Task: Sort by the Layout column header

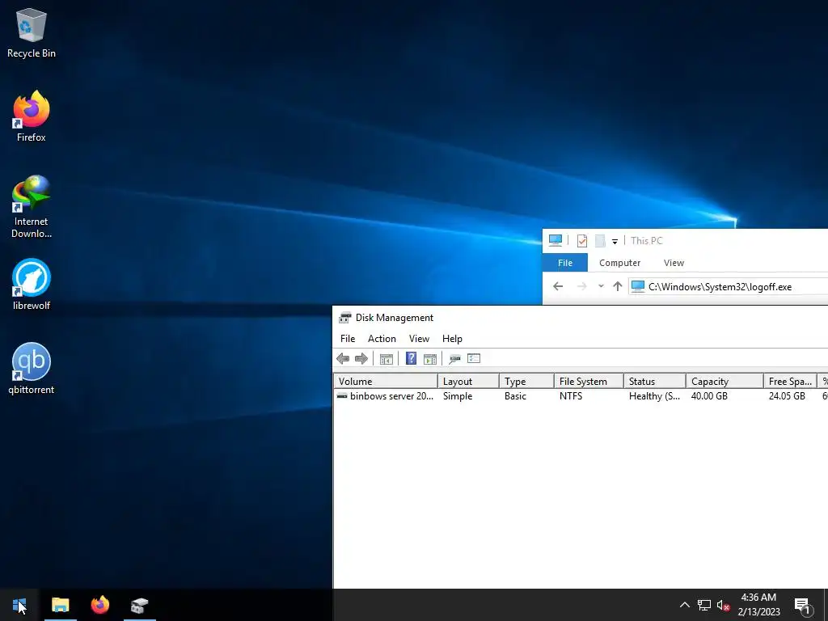Action: [x=468, y=382]
